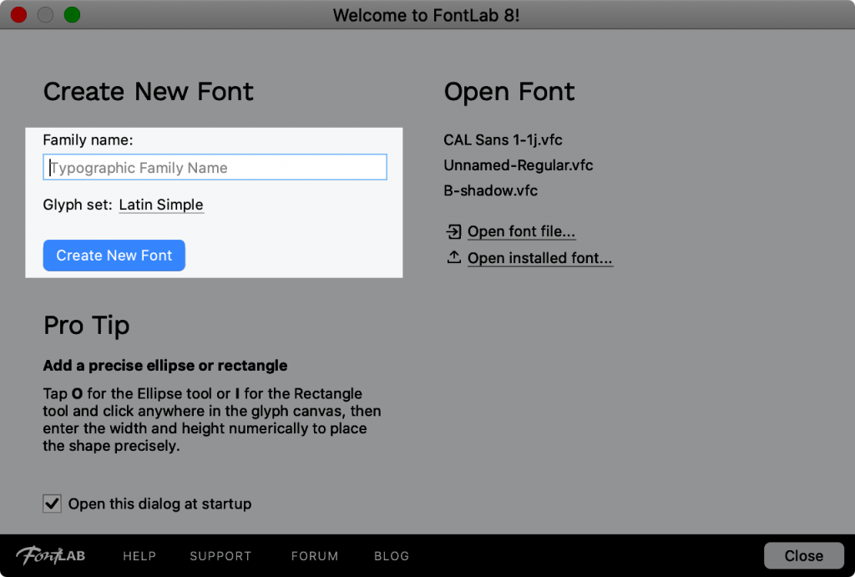Click the Close button
Screen dimensions: 855x577
click(x=804, y=556)
